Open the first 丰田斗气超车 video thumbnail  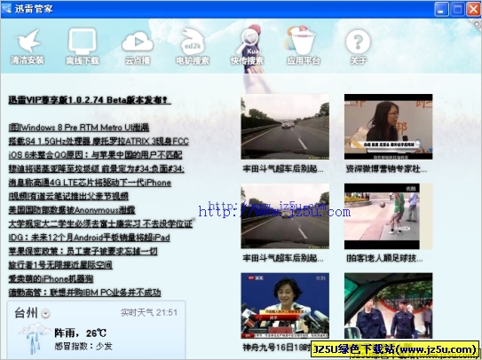pyautogui.click(x=285, y=127)
